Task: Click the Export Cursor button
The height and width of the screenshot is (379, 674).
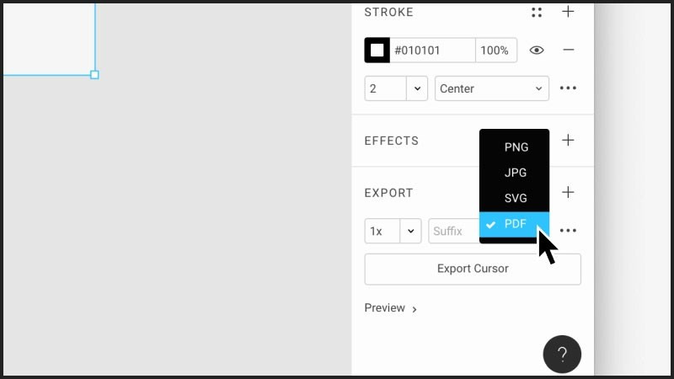Action: tap(473, 269)
